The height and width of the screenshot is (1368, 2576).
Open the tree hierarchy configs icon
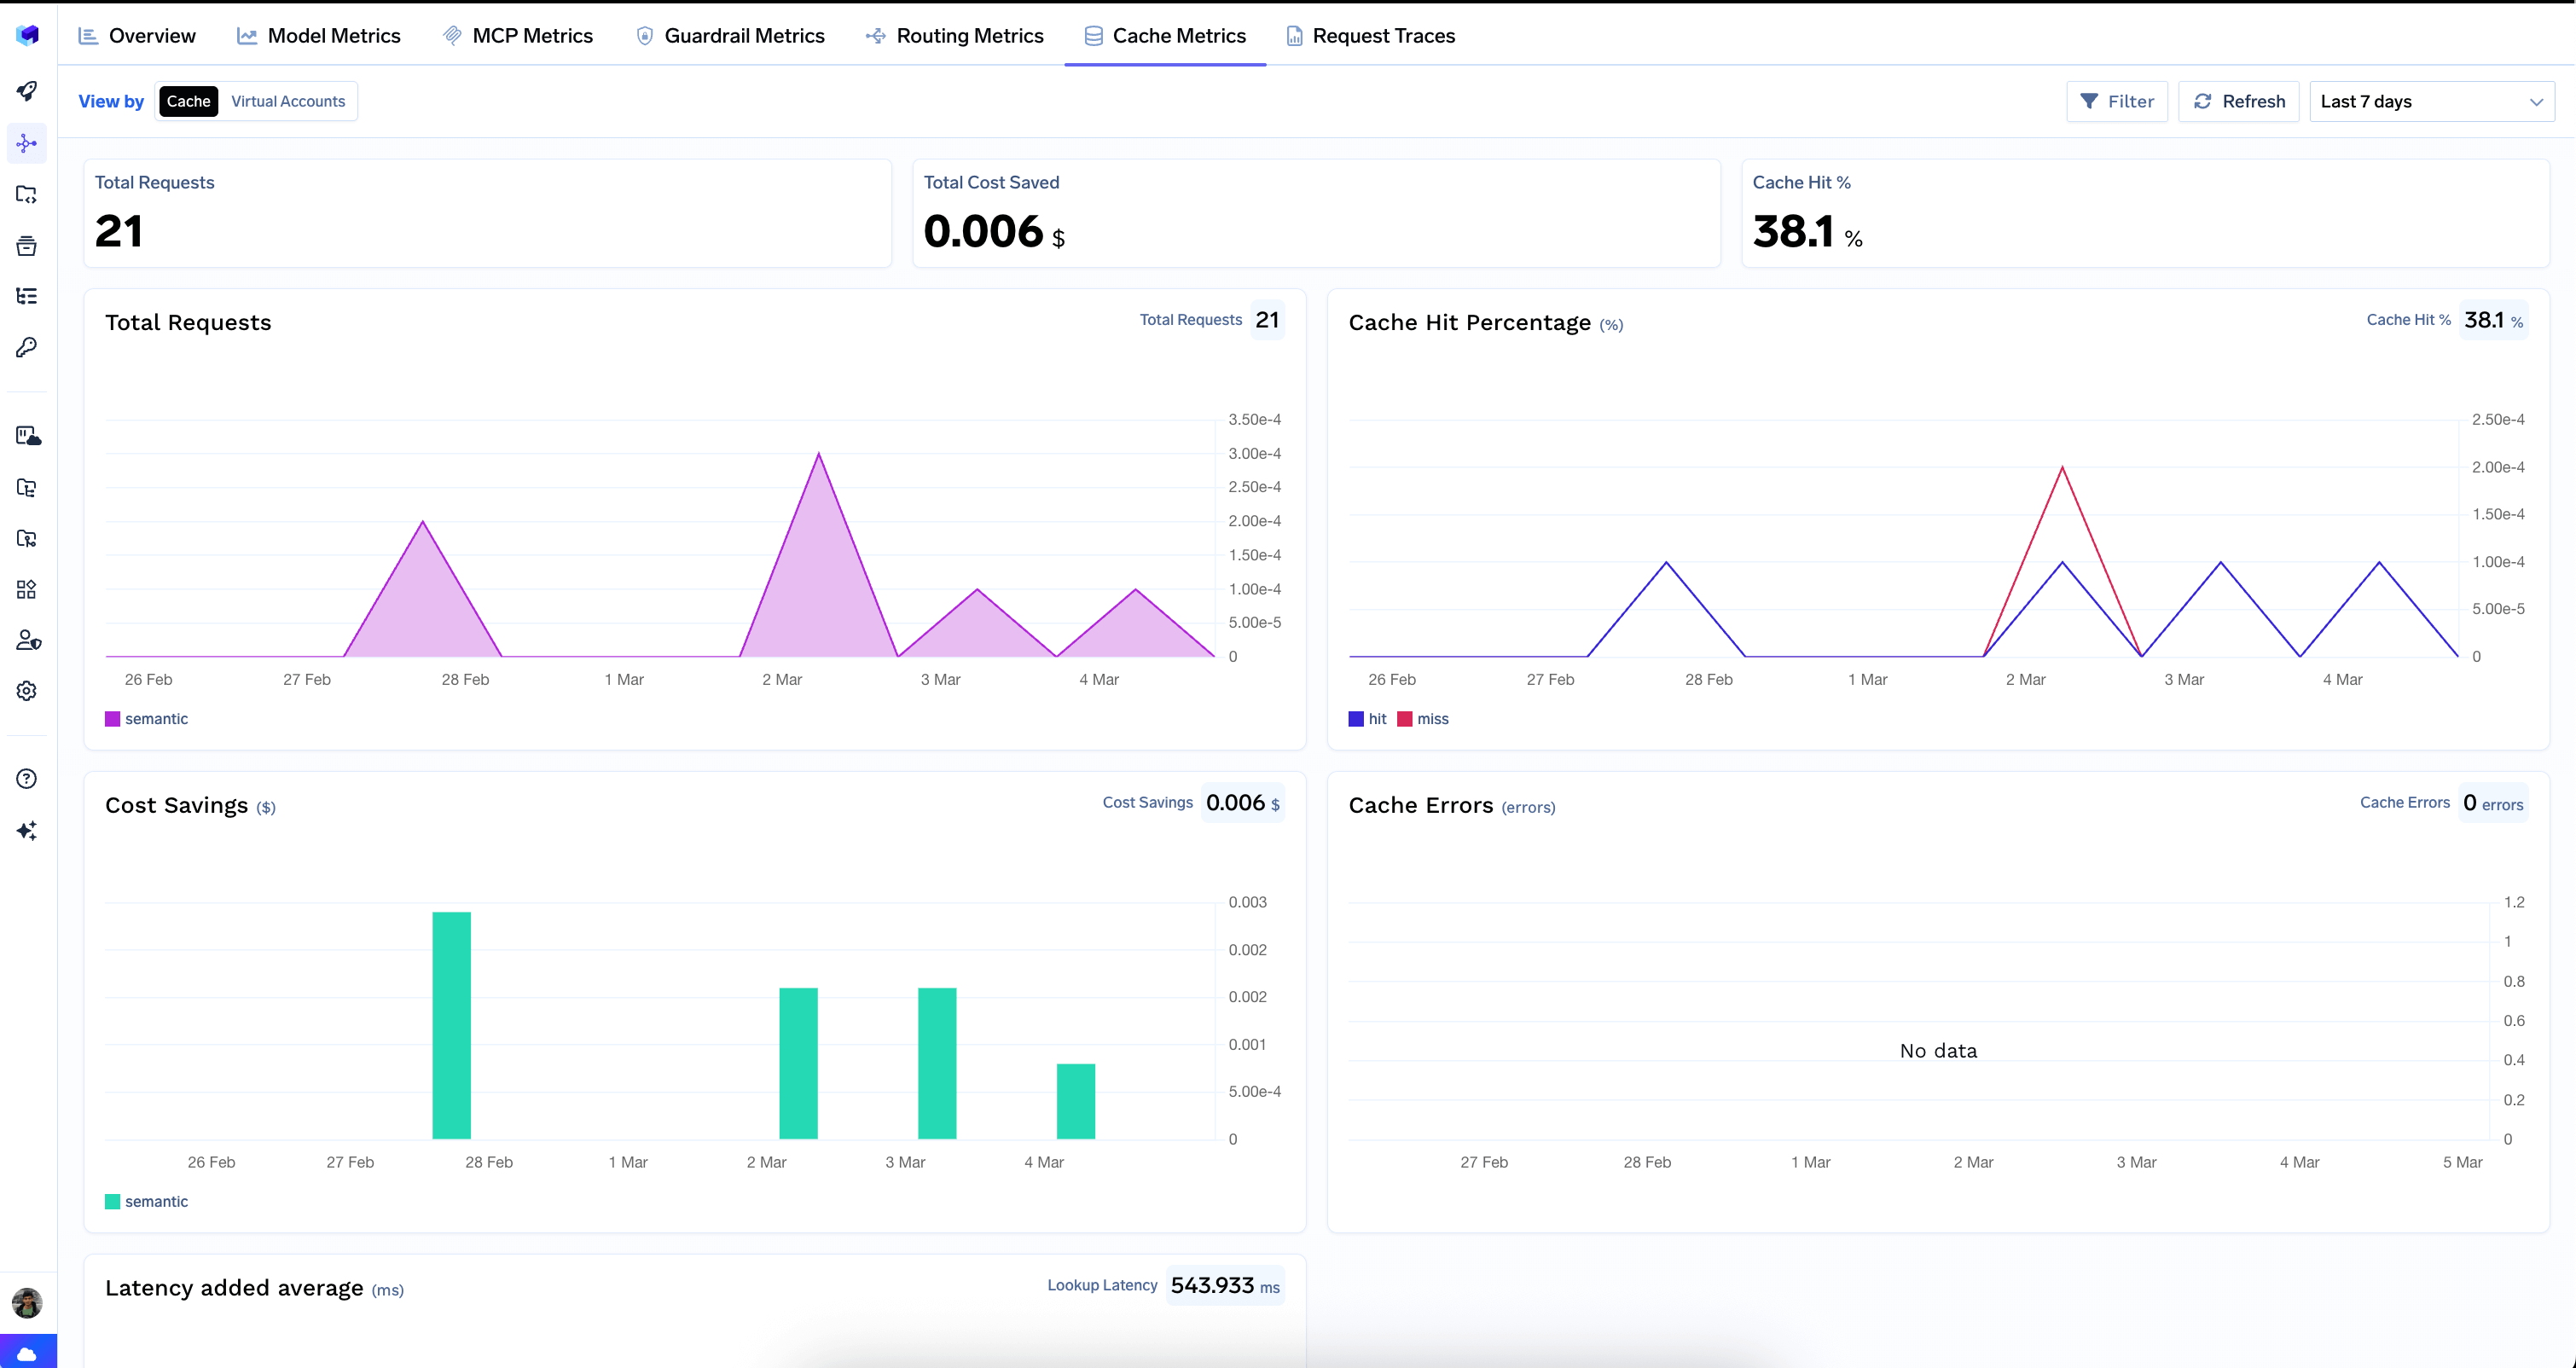pos(27,295)
